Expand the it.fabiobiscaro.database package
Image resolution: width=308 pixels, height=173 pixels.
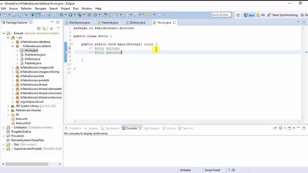tap(13, 42)
